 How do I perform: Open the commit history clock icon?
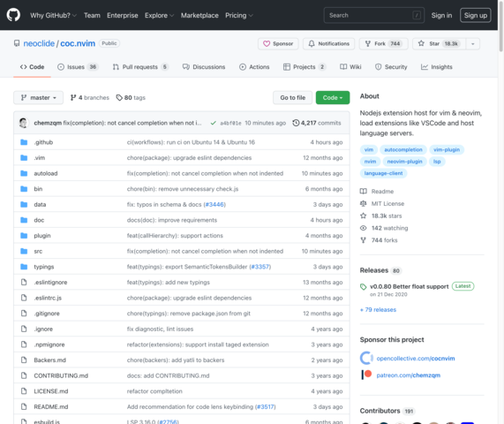(x=296, y=123)
